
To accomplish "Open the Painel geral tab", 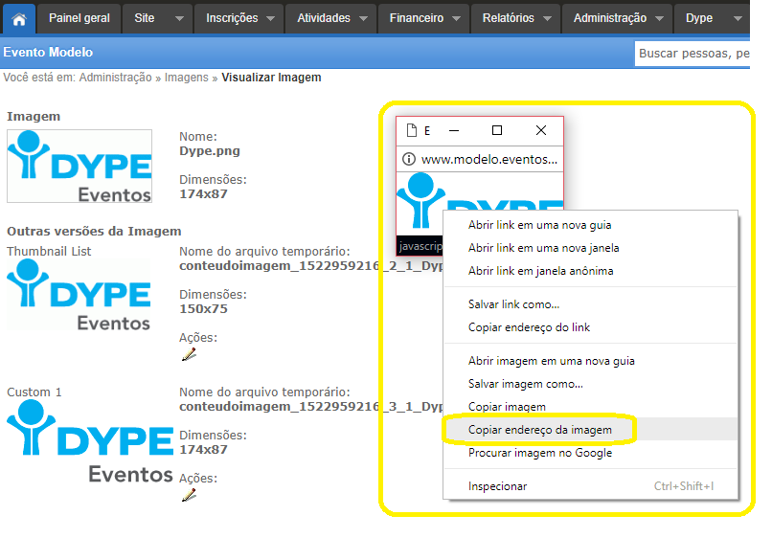I will point(79,18).
